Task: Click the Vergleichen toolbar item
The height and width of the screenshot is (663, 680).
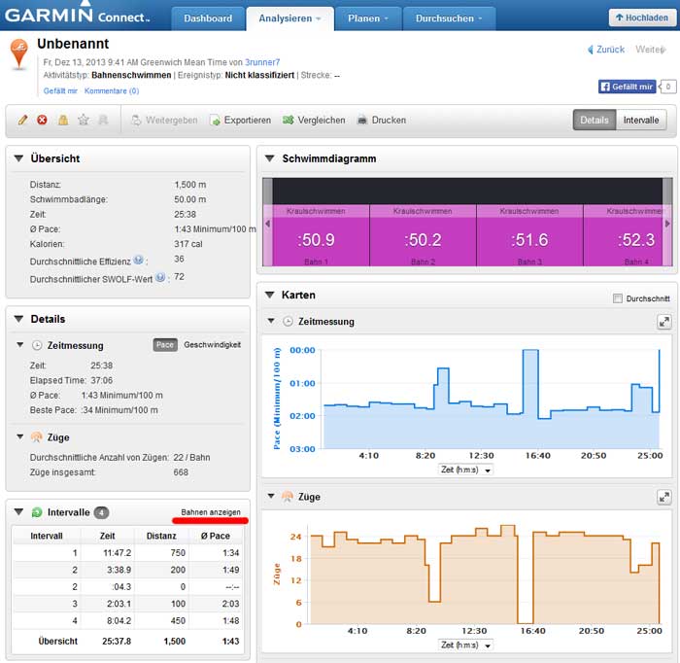Action: (x=314, y=121)
